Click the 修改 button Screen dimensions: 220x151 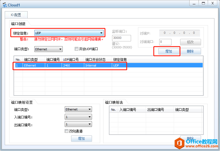tap(190, 42)
